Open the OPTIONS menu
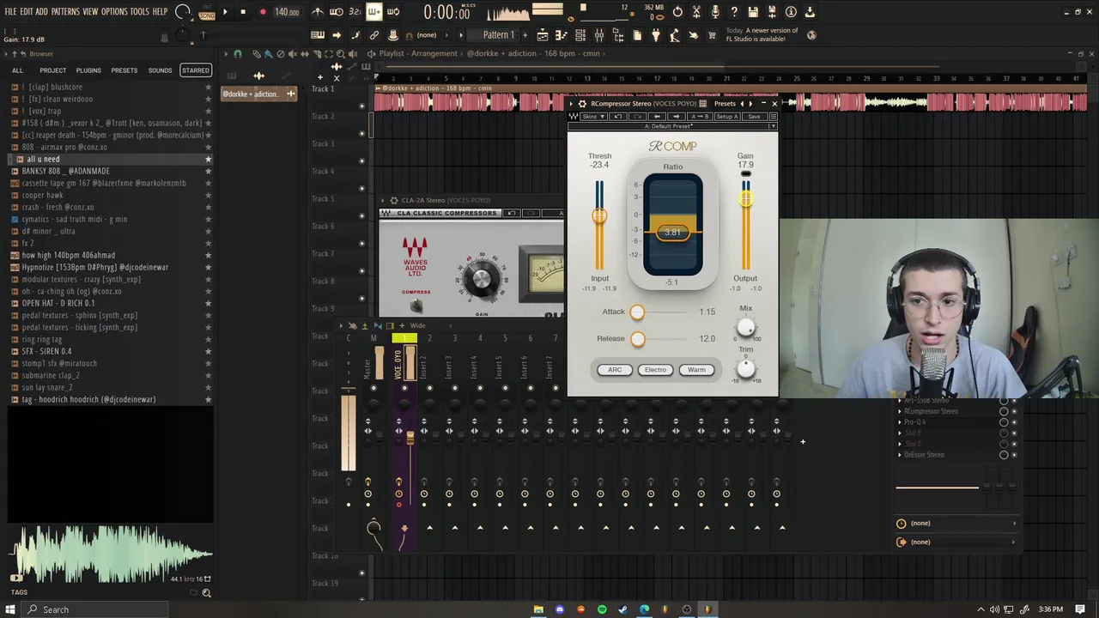Image resolution: width=1099 pixels, height=618 pixels. [114, 12]
